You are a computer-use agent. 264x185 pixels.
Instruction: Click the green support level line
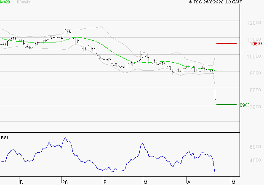pos(227,105)
